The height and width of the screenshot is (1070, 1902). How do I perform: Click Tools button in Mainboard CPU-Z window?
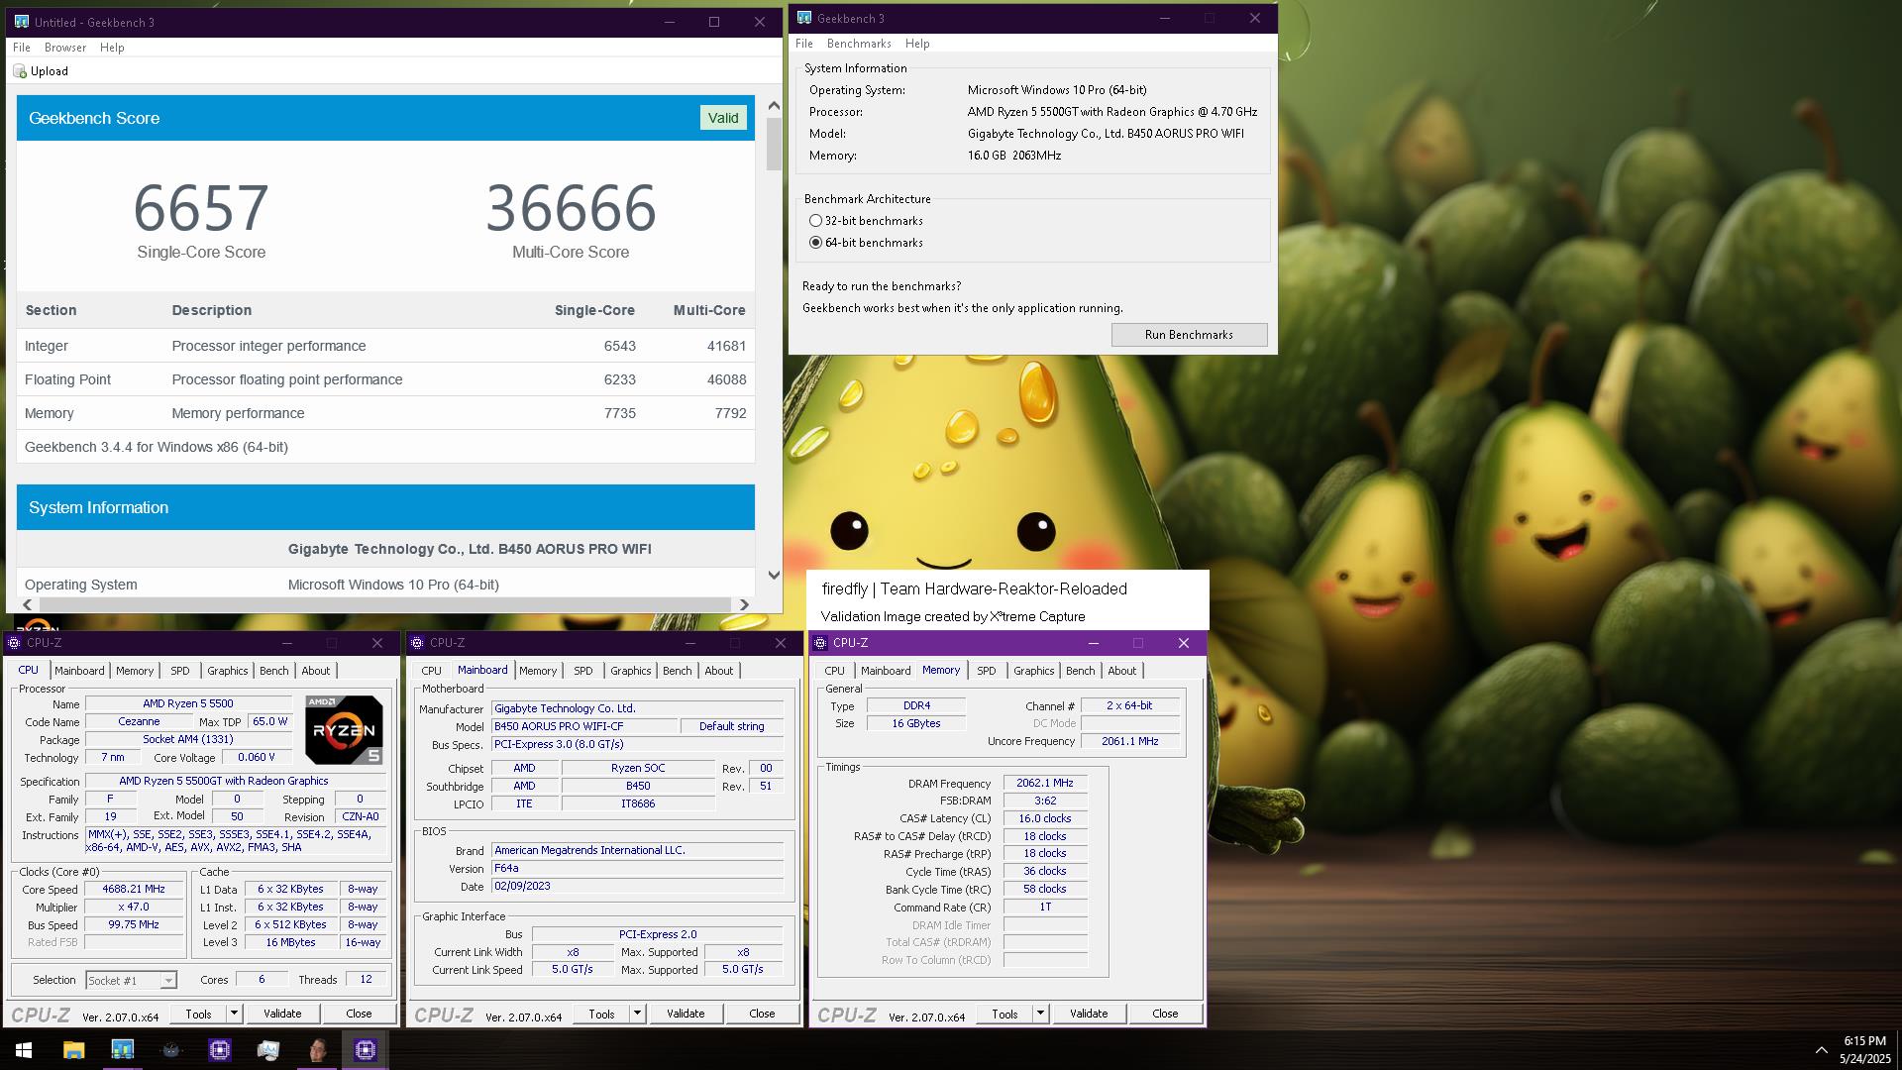(601, 1014)
